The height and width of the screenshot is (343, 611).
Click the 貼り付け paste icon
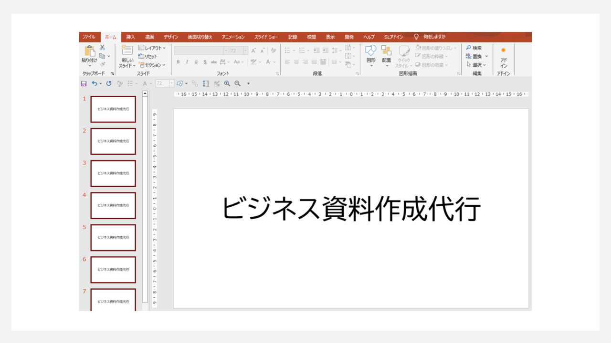click(x=89, y=51)
